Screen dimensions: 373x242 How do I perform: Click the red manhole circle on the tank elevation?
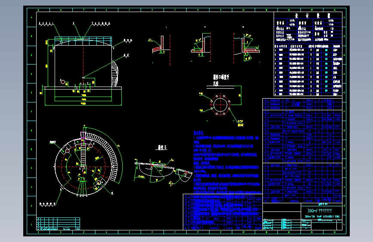tap(63, 82)
